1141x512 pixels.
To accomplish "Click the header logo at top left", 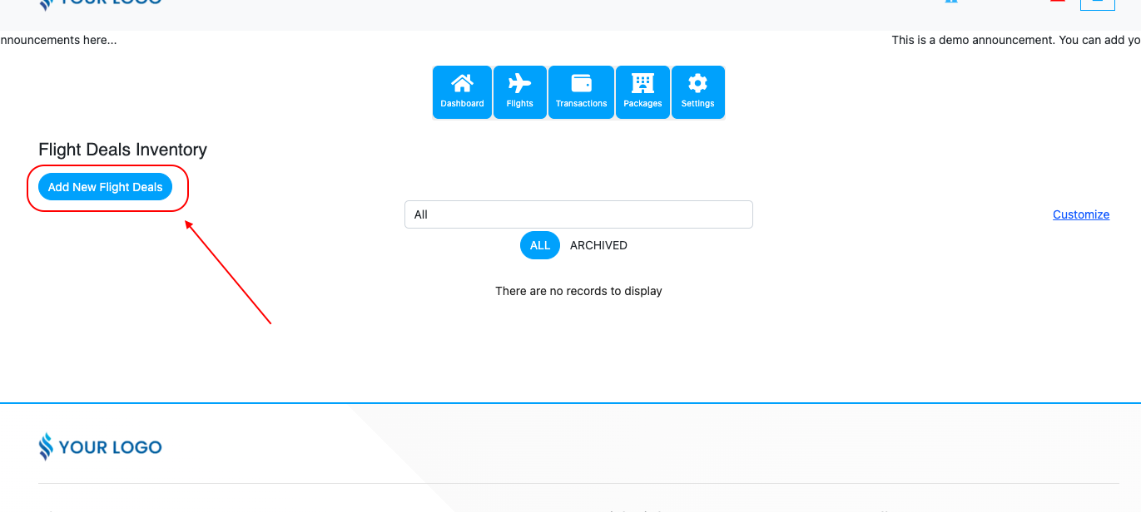I will 100,2.
